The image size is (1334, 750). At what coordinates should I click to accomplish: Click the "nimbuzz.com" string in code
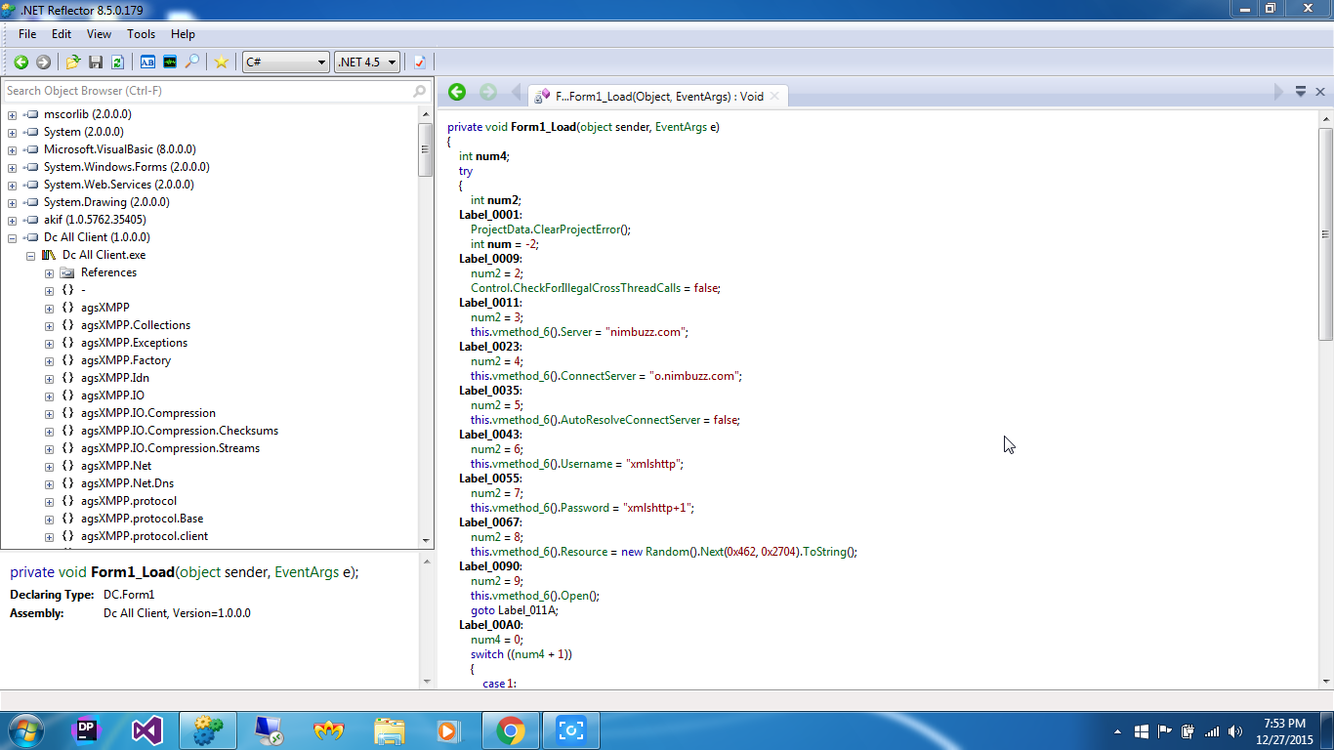tap(647, 332)
